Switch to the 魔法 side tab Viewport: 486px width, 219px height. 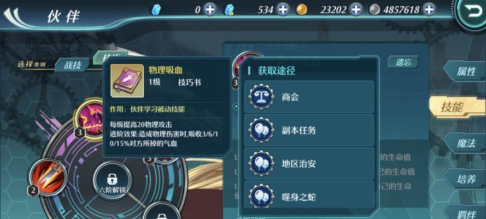(465, 143)
